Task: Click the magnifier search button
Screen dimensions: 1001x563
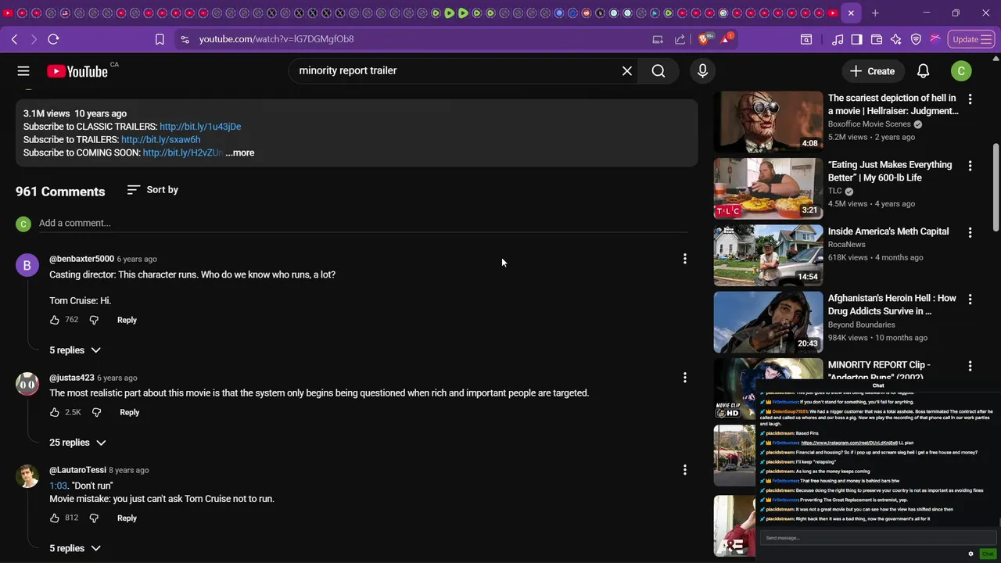Action: (658, 71)
